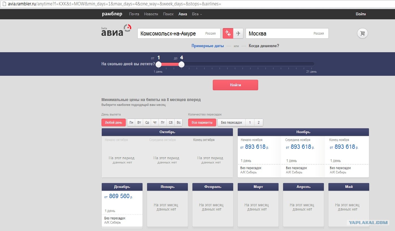
Task: Click Войти to sign in
Action: tap(361, 14)
